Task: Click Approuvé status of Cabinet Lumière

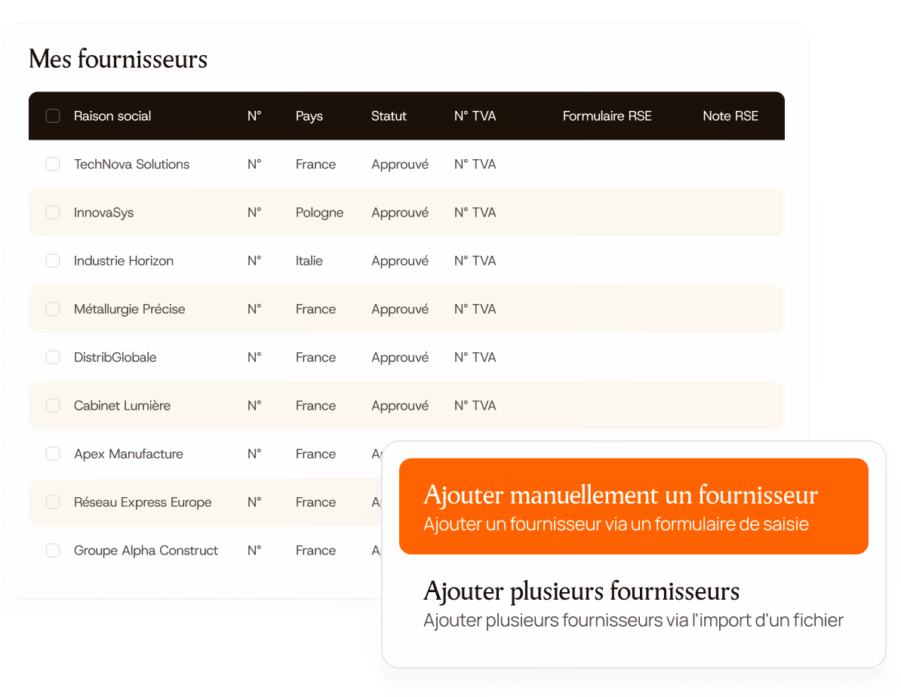Action: coord(400,407)
